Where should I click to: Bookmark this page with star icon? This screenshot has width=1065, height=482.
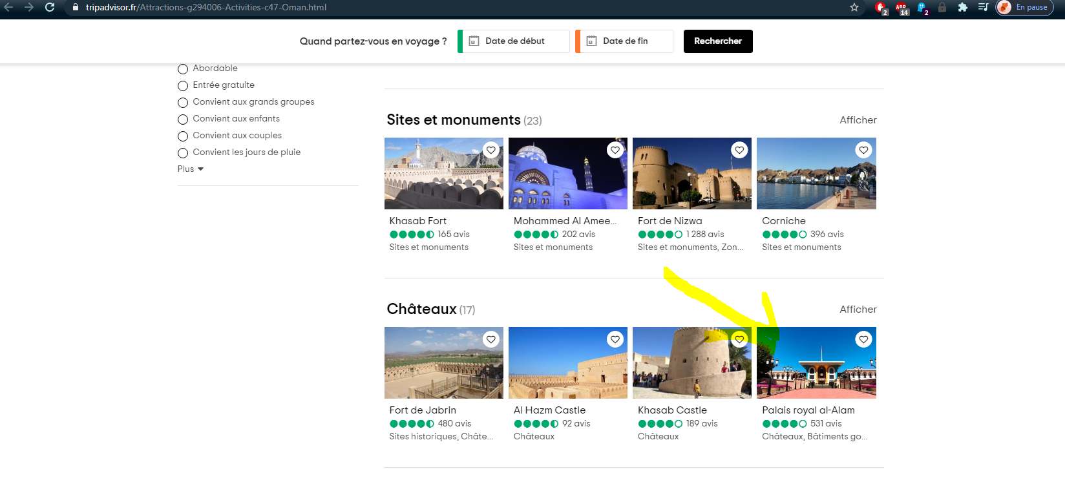854,8
